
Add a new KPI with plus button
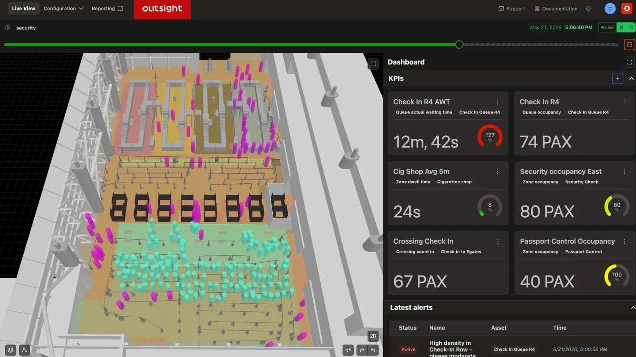(x=617, y=79)
